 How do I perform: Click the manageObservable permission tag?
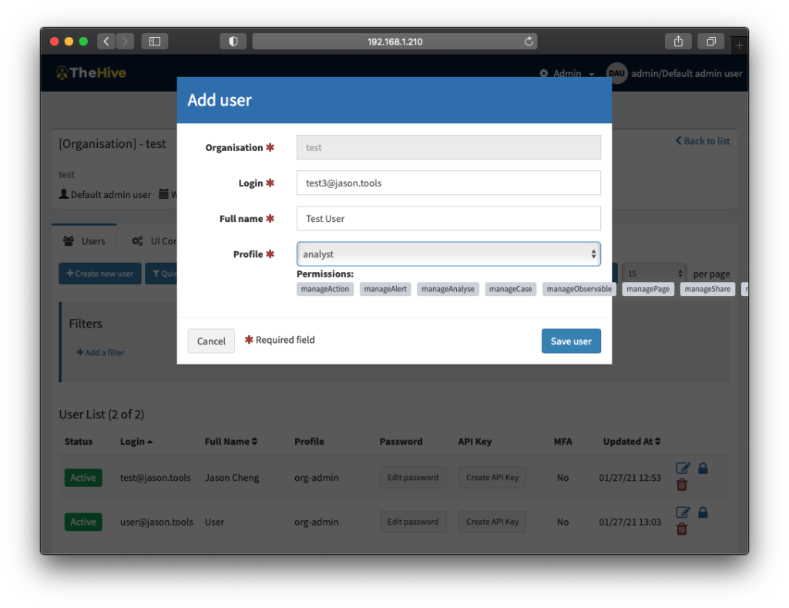click(x=579, y=289)
